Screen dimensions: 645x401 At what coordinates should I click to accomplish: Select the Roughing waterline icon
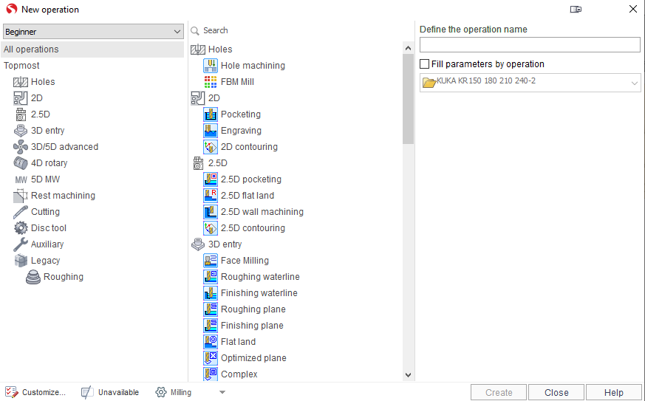pos(211,277)
